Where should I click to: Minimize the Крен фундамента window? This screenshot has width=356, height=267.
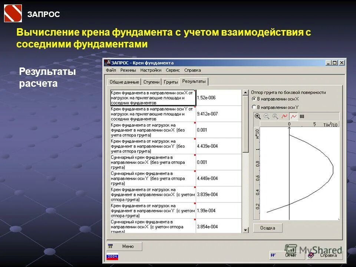tap(328, 63)
